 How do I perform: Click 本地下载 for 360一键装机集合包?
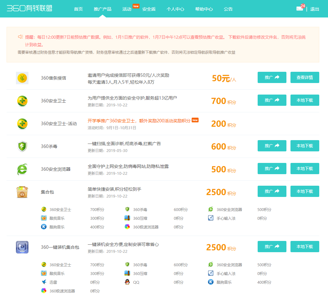[305, 247]
